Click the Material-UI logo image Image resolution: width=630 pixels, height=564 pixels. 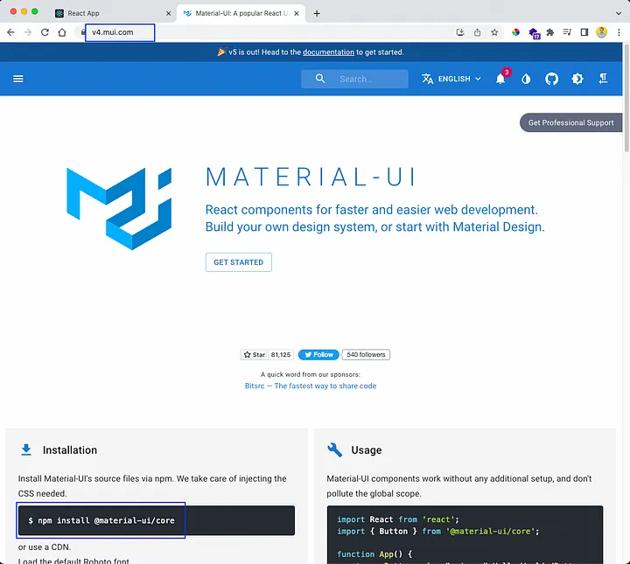point(119,209)
